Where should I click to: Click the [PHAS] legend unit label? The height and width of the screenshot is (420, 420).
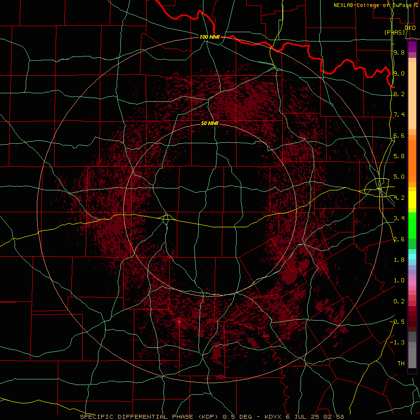click(394, 32)
